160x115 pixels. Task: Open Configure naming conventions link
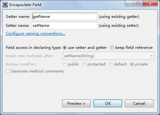point(36,34)
